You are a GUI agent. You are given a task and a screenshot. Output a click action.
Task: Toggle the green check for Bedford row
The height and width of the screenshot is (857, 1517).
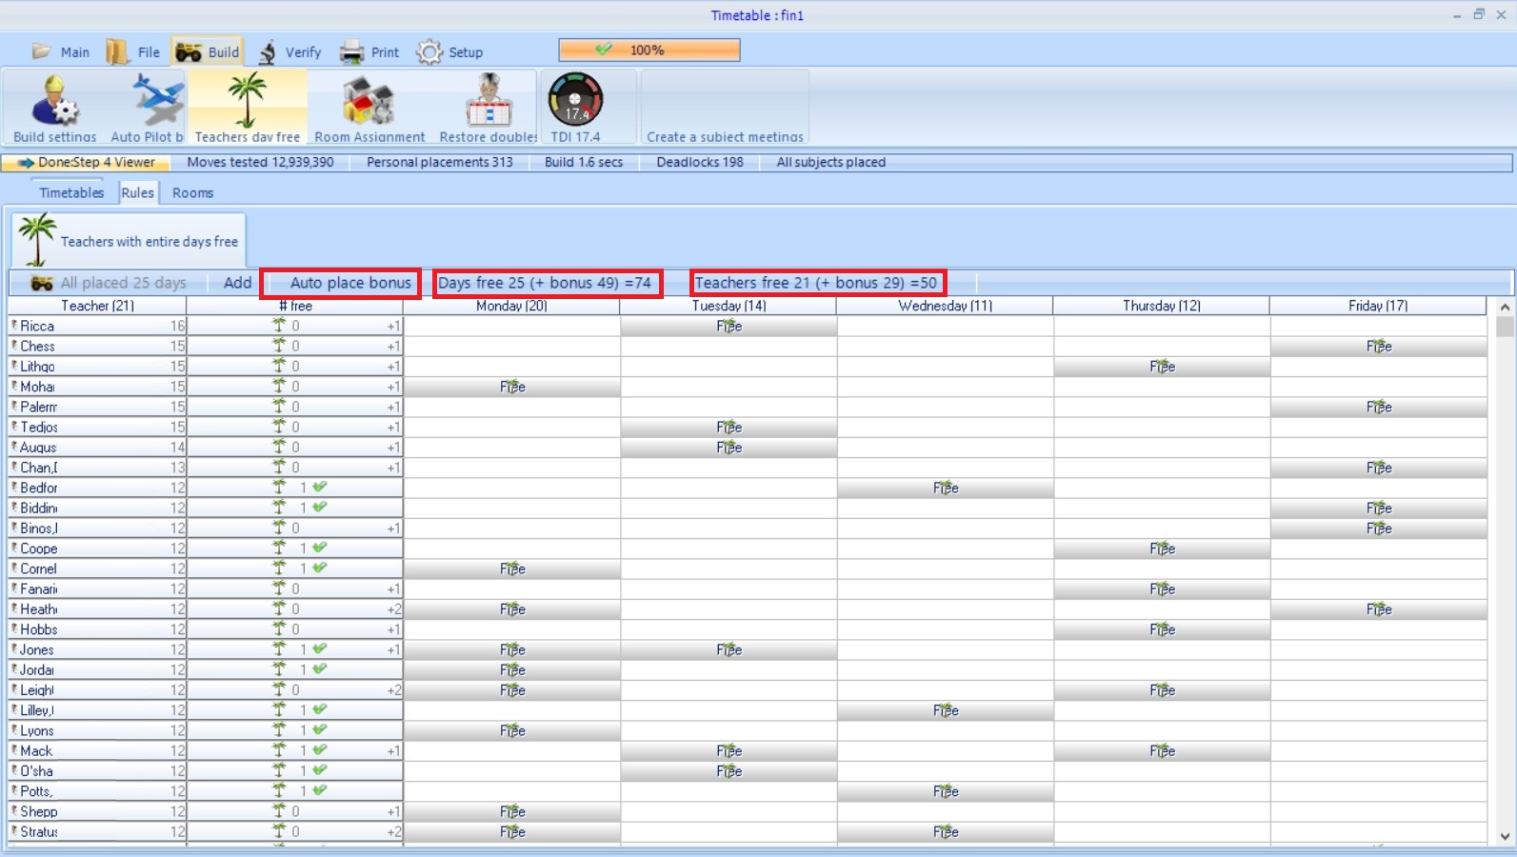tap(320, 488)
